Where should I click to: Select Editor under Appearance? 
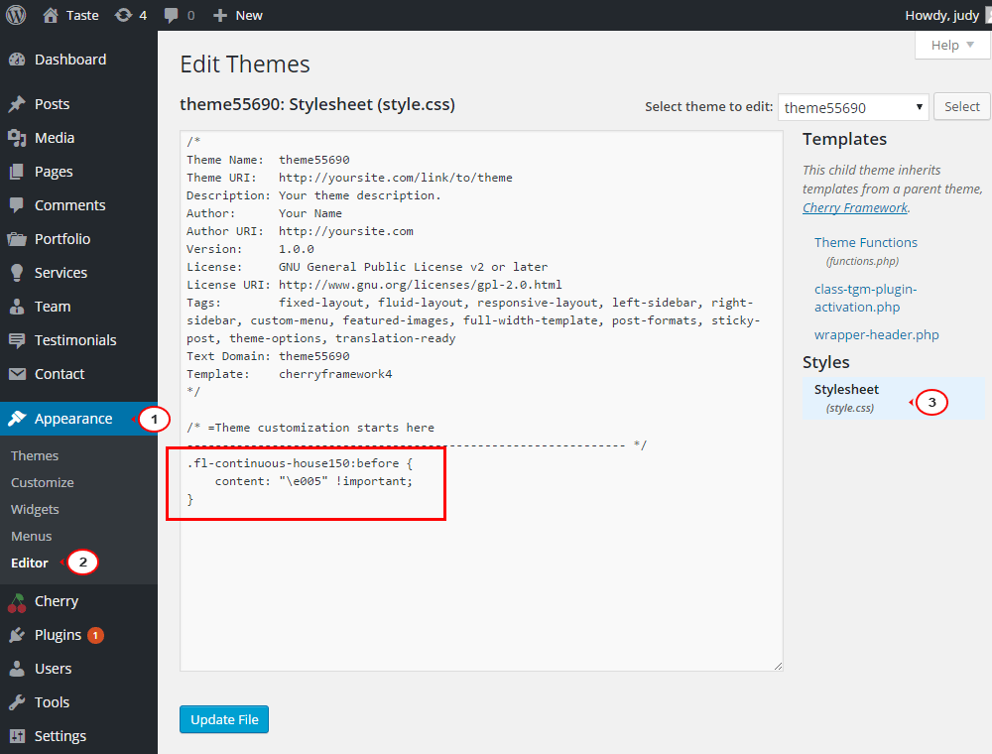(29, 563)
